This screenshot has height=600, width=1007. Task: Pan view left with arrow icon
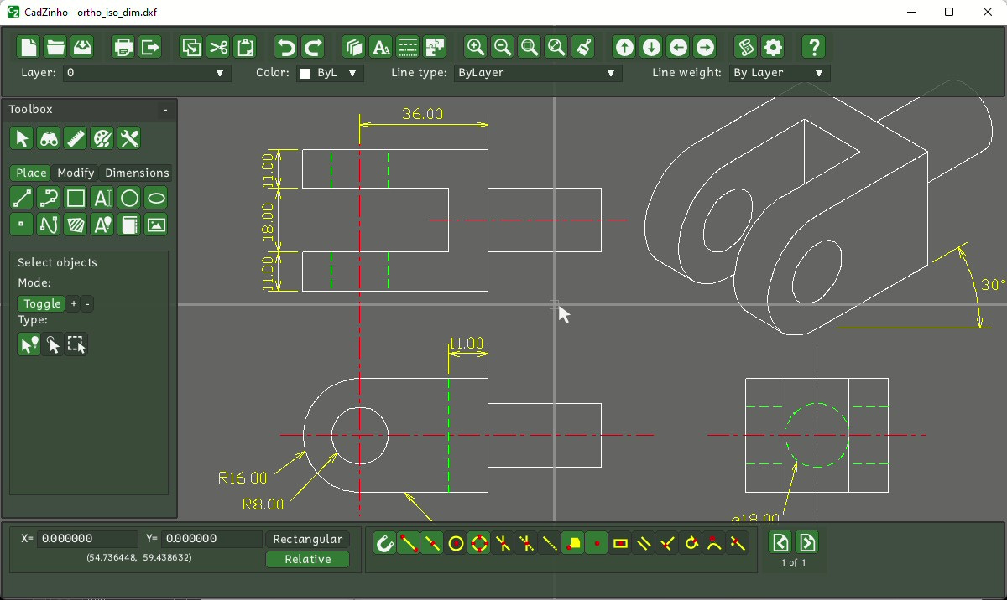[x=678, y=47]
